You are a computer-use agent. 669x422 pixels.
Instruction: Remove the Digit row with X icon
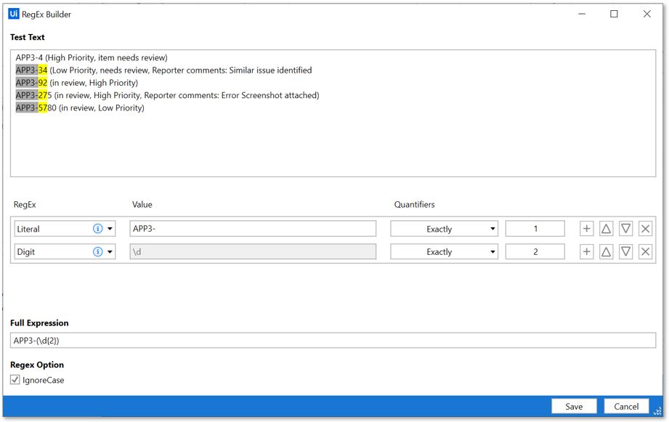(x=645, y=252)
